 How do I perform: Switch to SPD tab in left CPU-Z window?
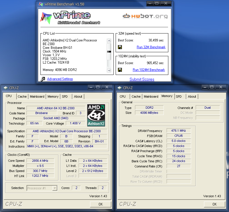click(x=65, y=96)
